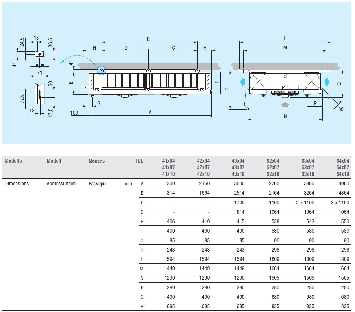
Task: Click the blue-circled mounting bracket
Action: tap(102, 71)
